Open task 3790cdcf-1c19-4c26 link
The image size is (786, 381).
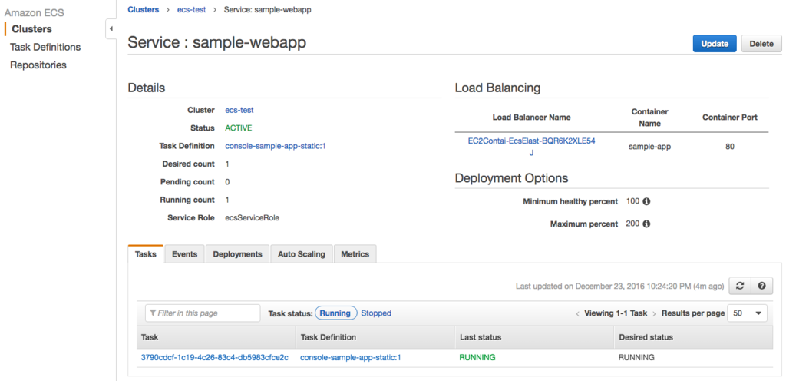click(215, 358)
